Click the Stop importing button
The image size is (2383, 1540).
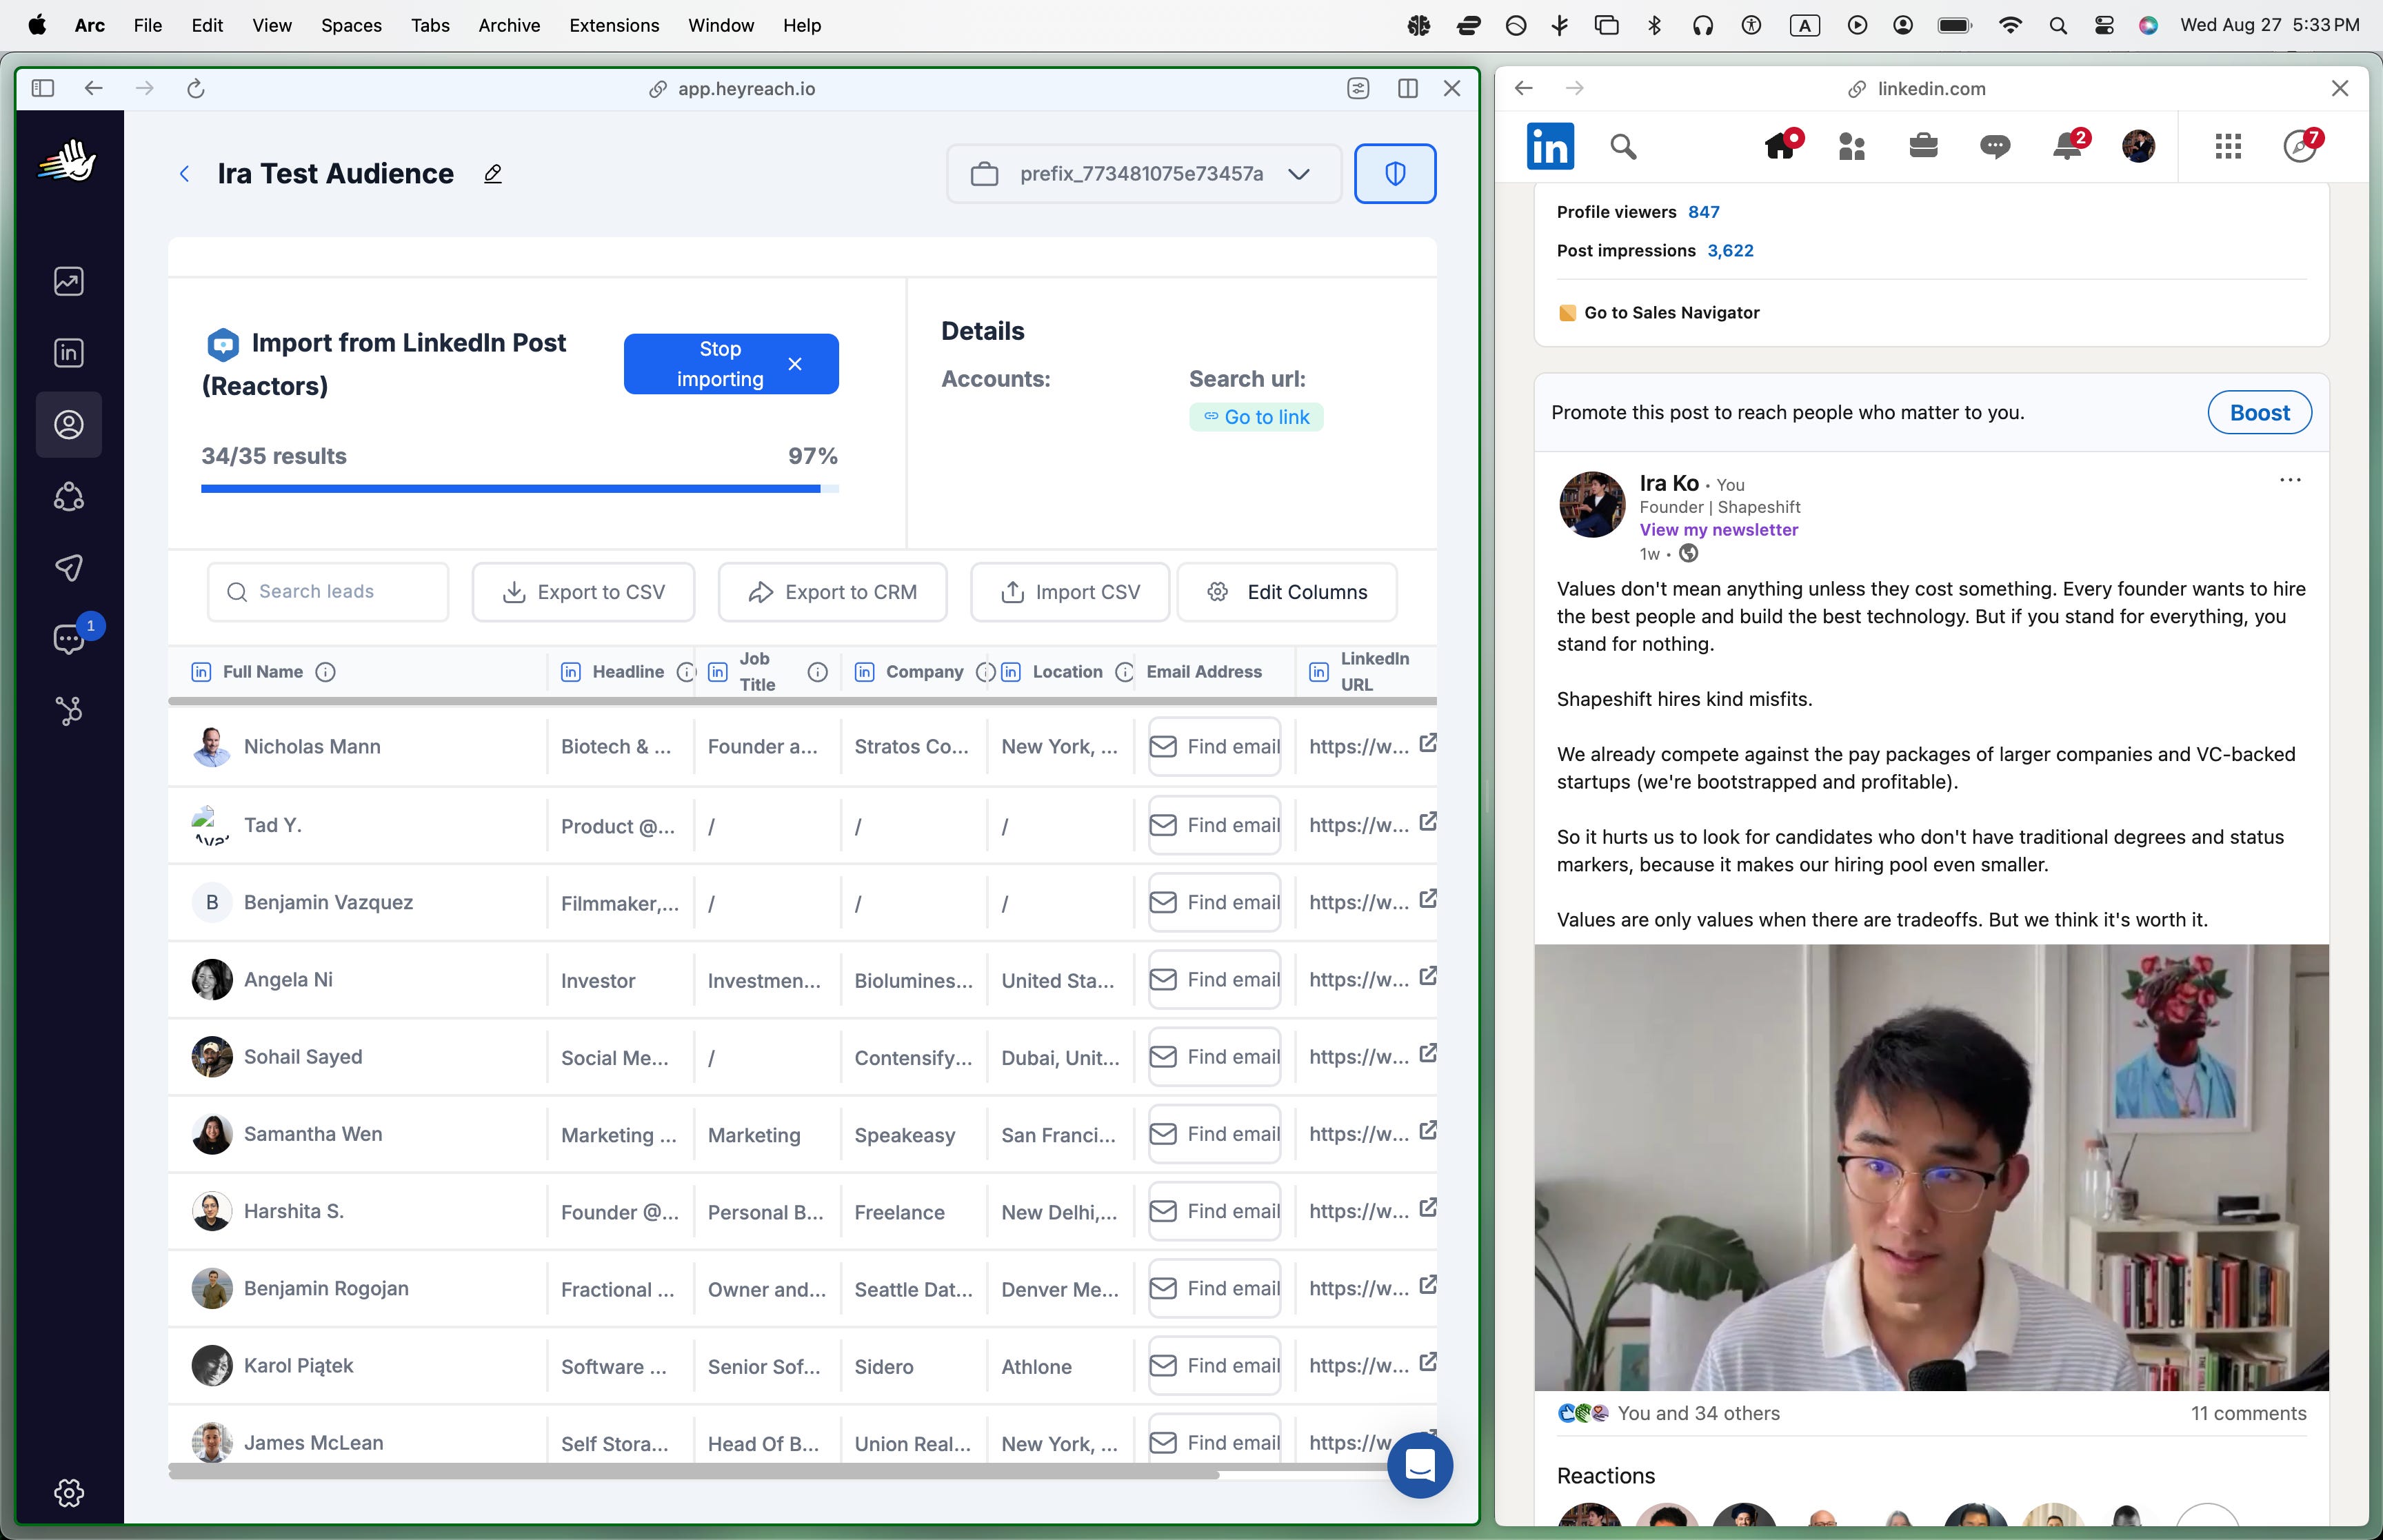point(730,364)
